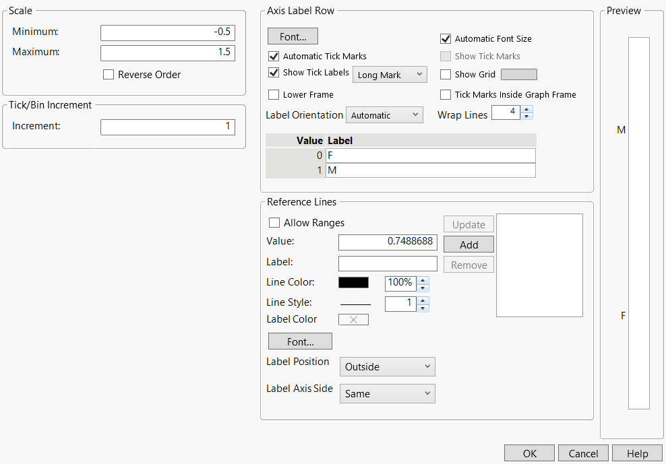The image size is (666, 464).
Task: Disable Automatic Font Size
Action: [446, 38]
